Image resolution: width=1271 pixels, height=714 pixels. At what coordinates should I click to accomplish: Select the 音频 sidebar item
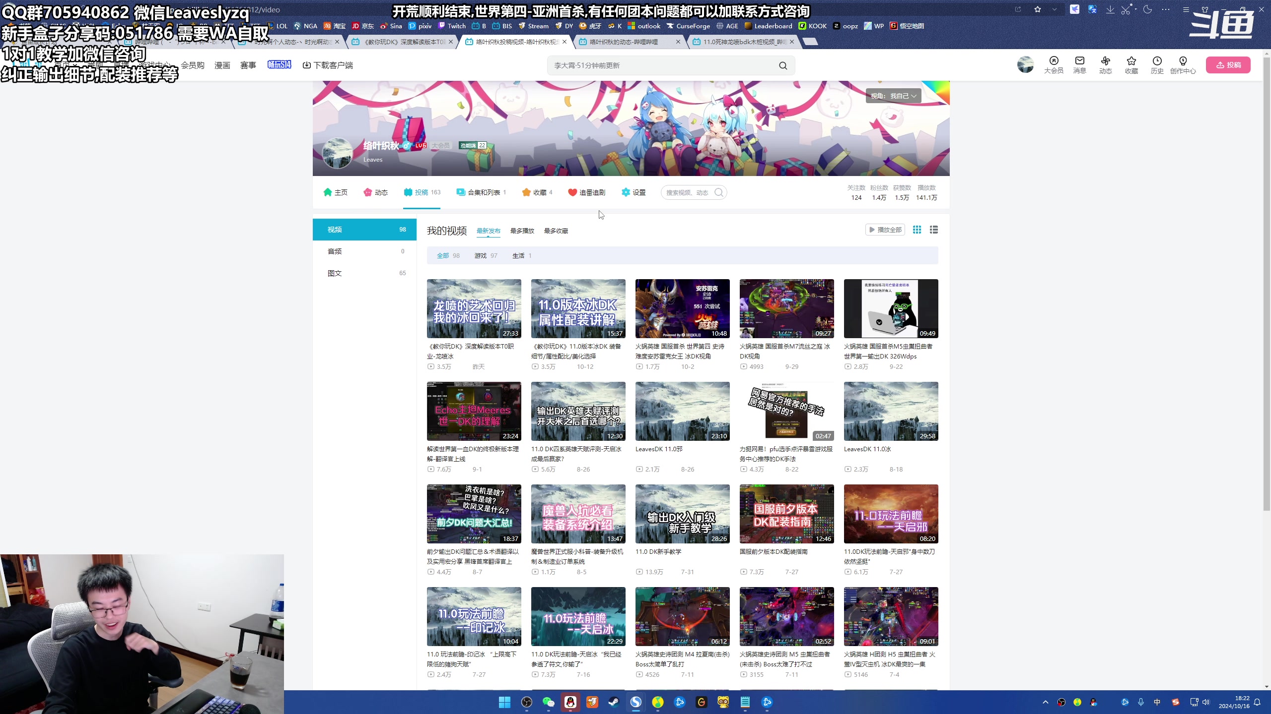pos(364,251)
